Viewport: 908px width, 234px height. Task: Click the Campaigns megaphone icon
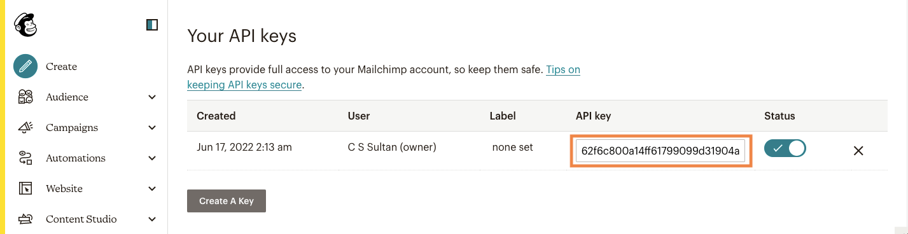tap(25, 127)
